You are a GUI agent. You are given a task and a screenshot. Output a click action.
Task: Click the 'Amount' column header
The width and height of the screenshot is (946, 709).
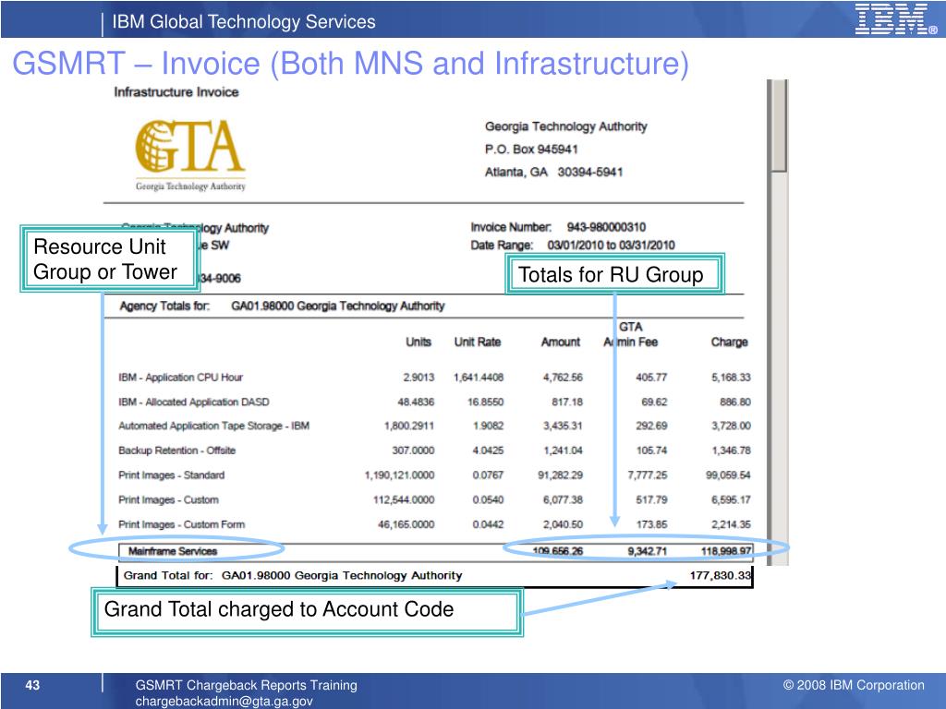pos(561,342)
